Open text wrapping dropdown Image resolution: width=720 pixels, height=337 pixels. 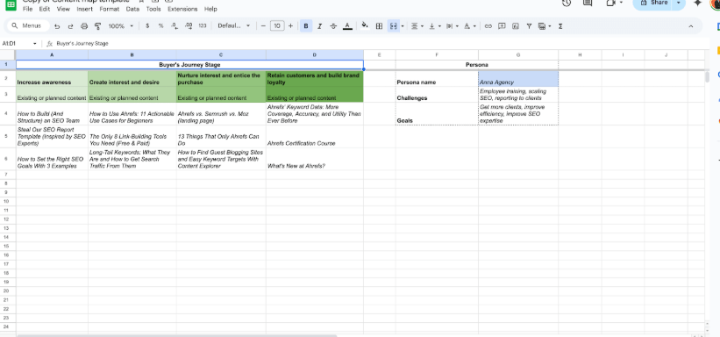click(x=453, y=26)
